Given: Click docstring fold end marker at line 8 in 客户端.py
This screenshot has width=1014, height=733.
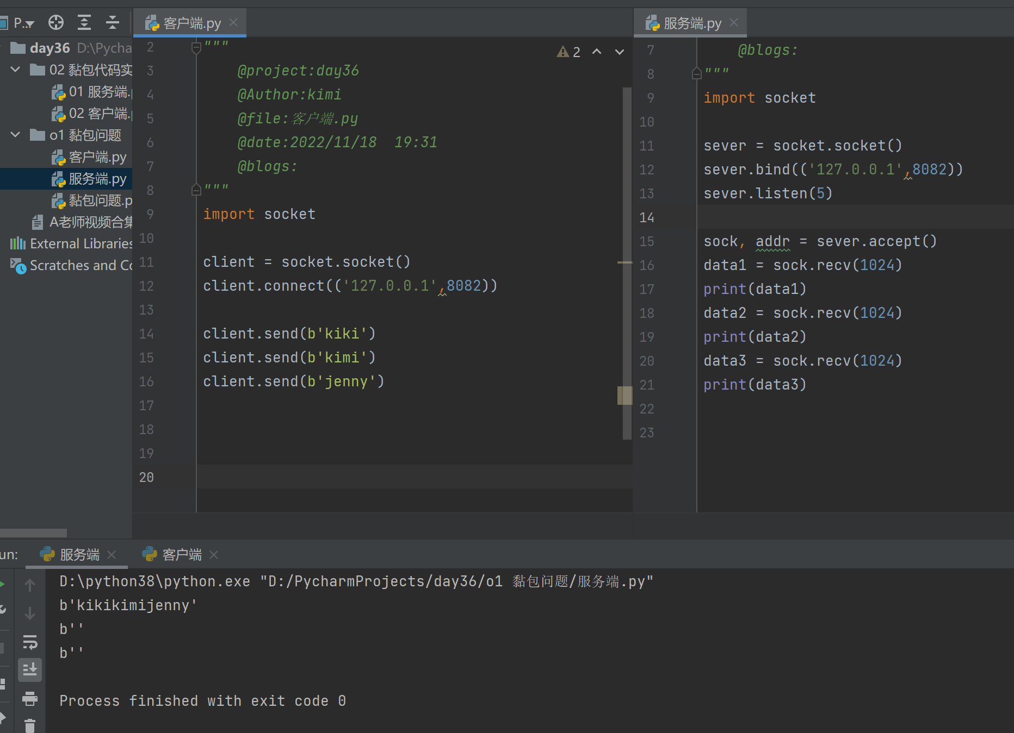Looking at the screenshot, I should [196, 190].
